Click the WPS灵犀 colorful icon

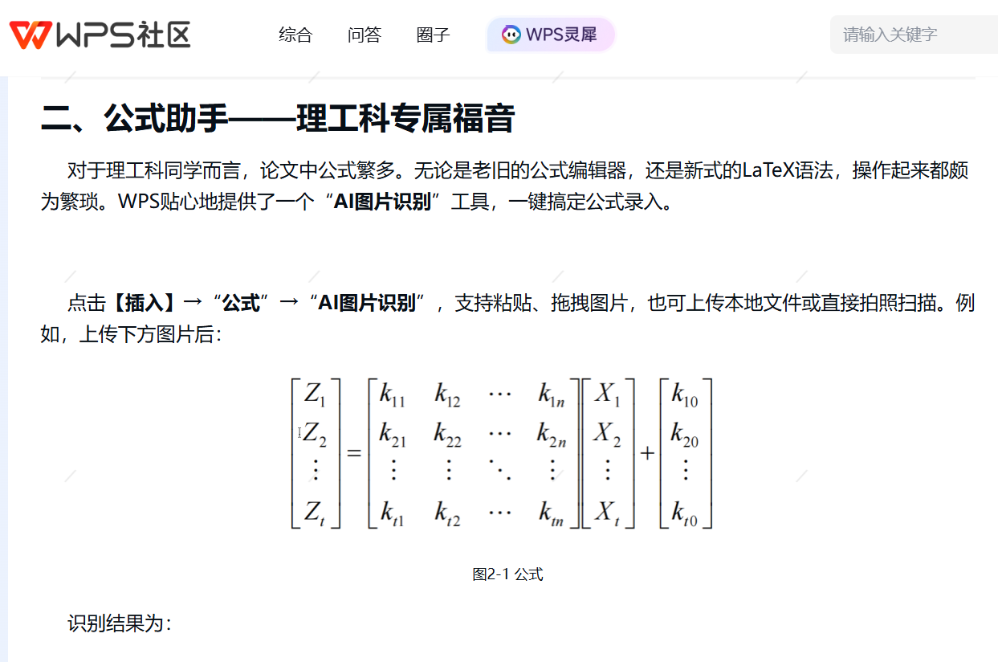pyautogui.click(x=511, y=35)
